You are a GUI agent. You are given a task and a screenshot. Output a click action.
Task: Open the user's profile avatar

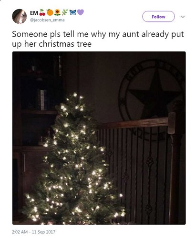(x=20, y=16)
